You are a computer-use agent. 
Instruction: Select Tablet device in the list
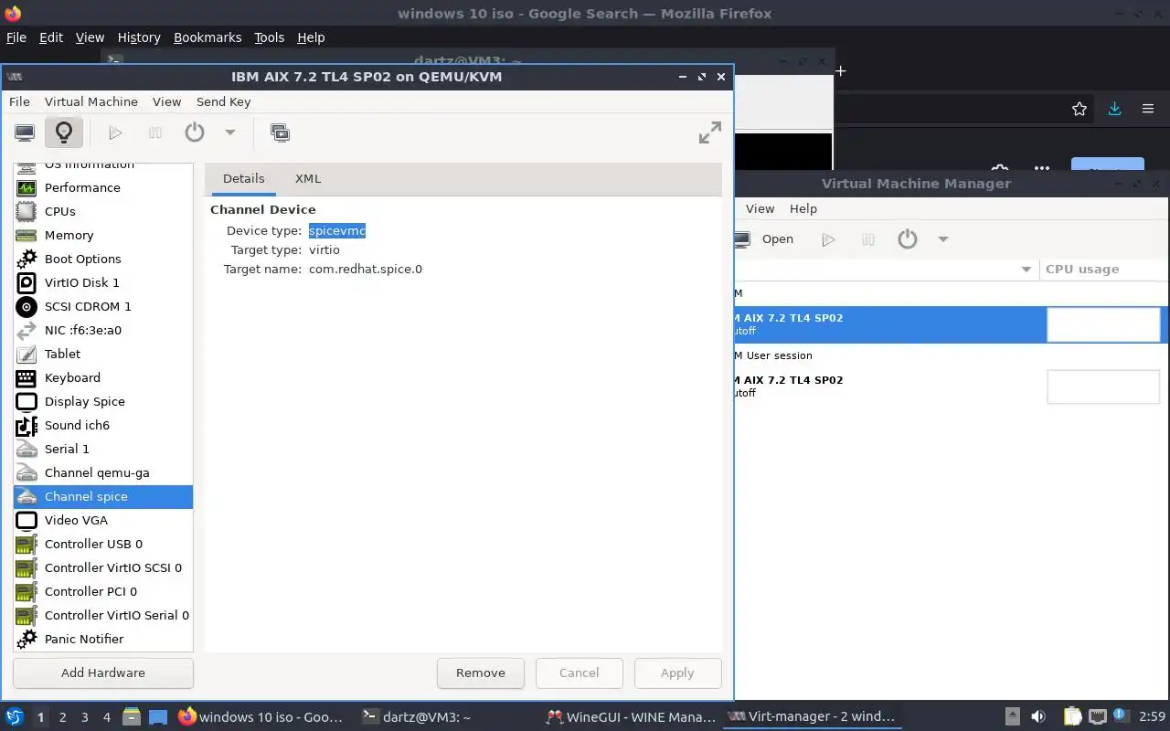(103, 354)
